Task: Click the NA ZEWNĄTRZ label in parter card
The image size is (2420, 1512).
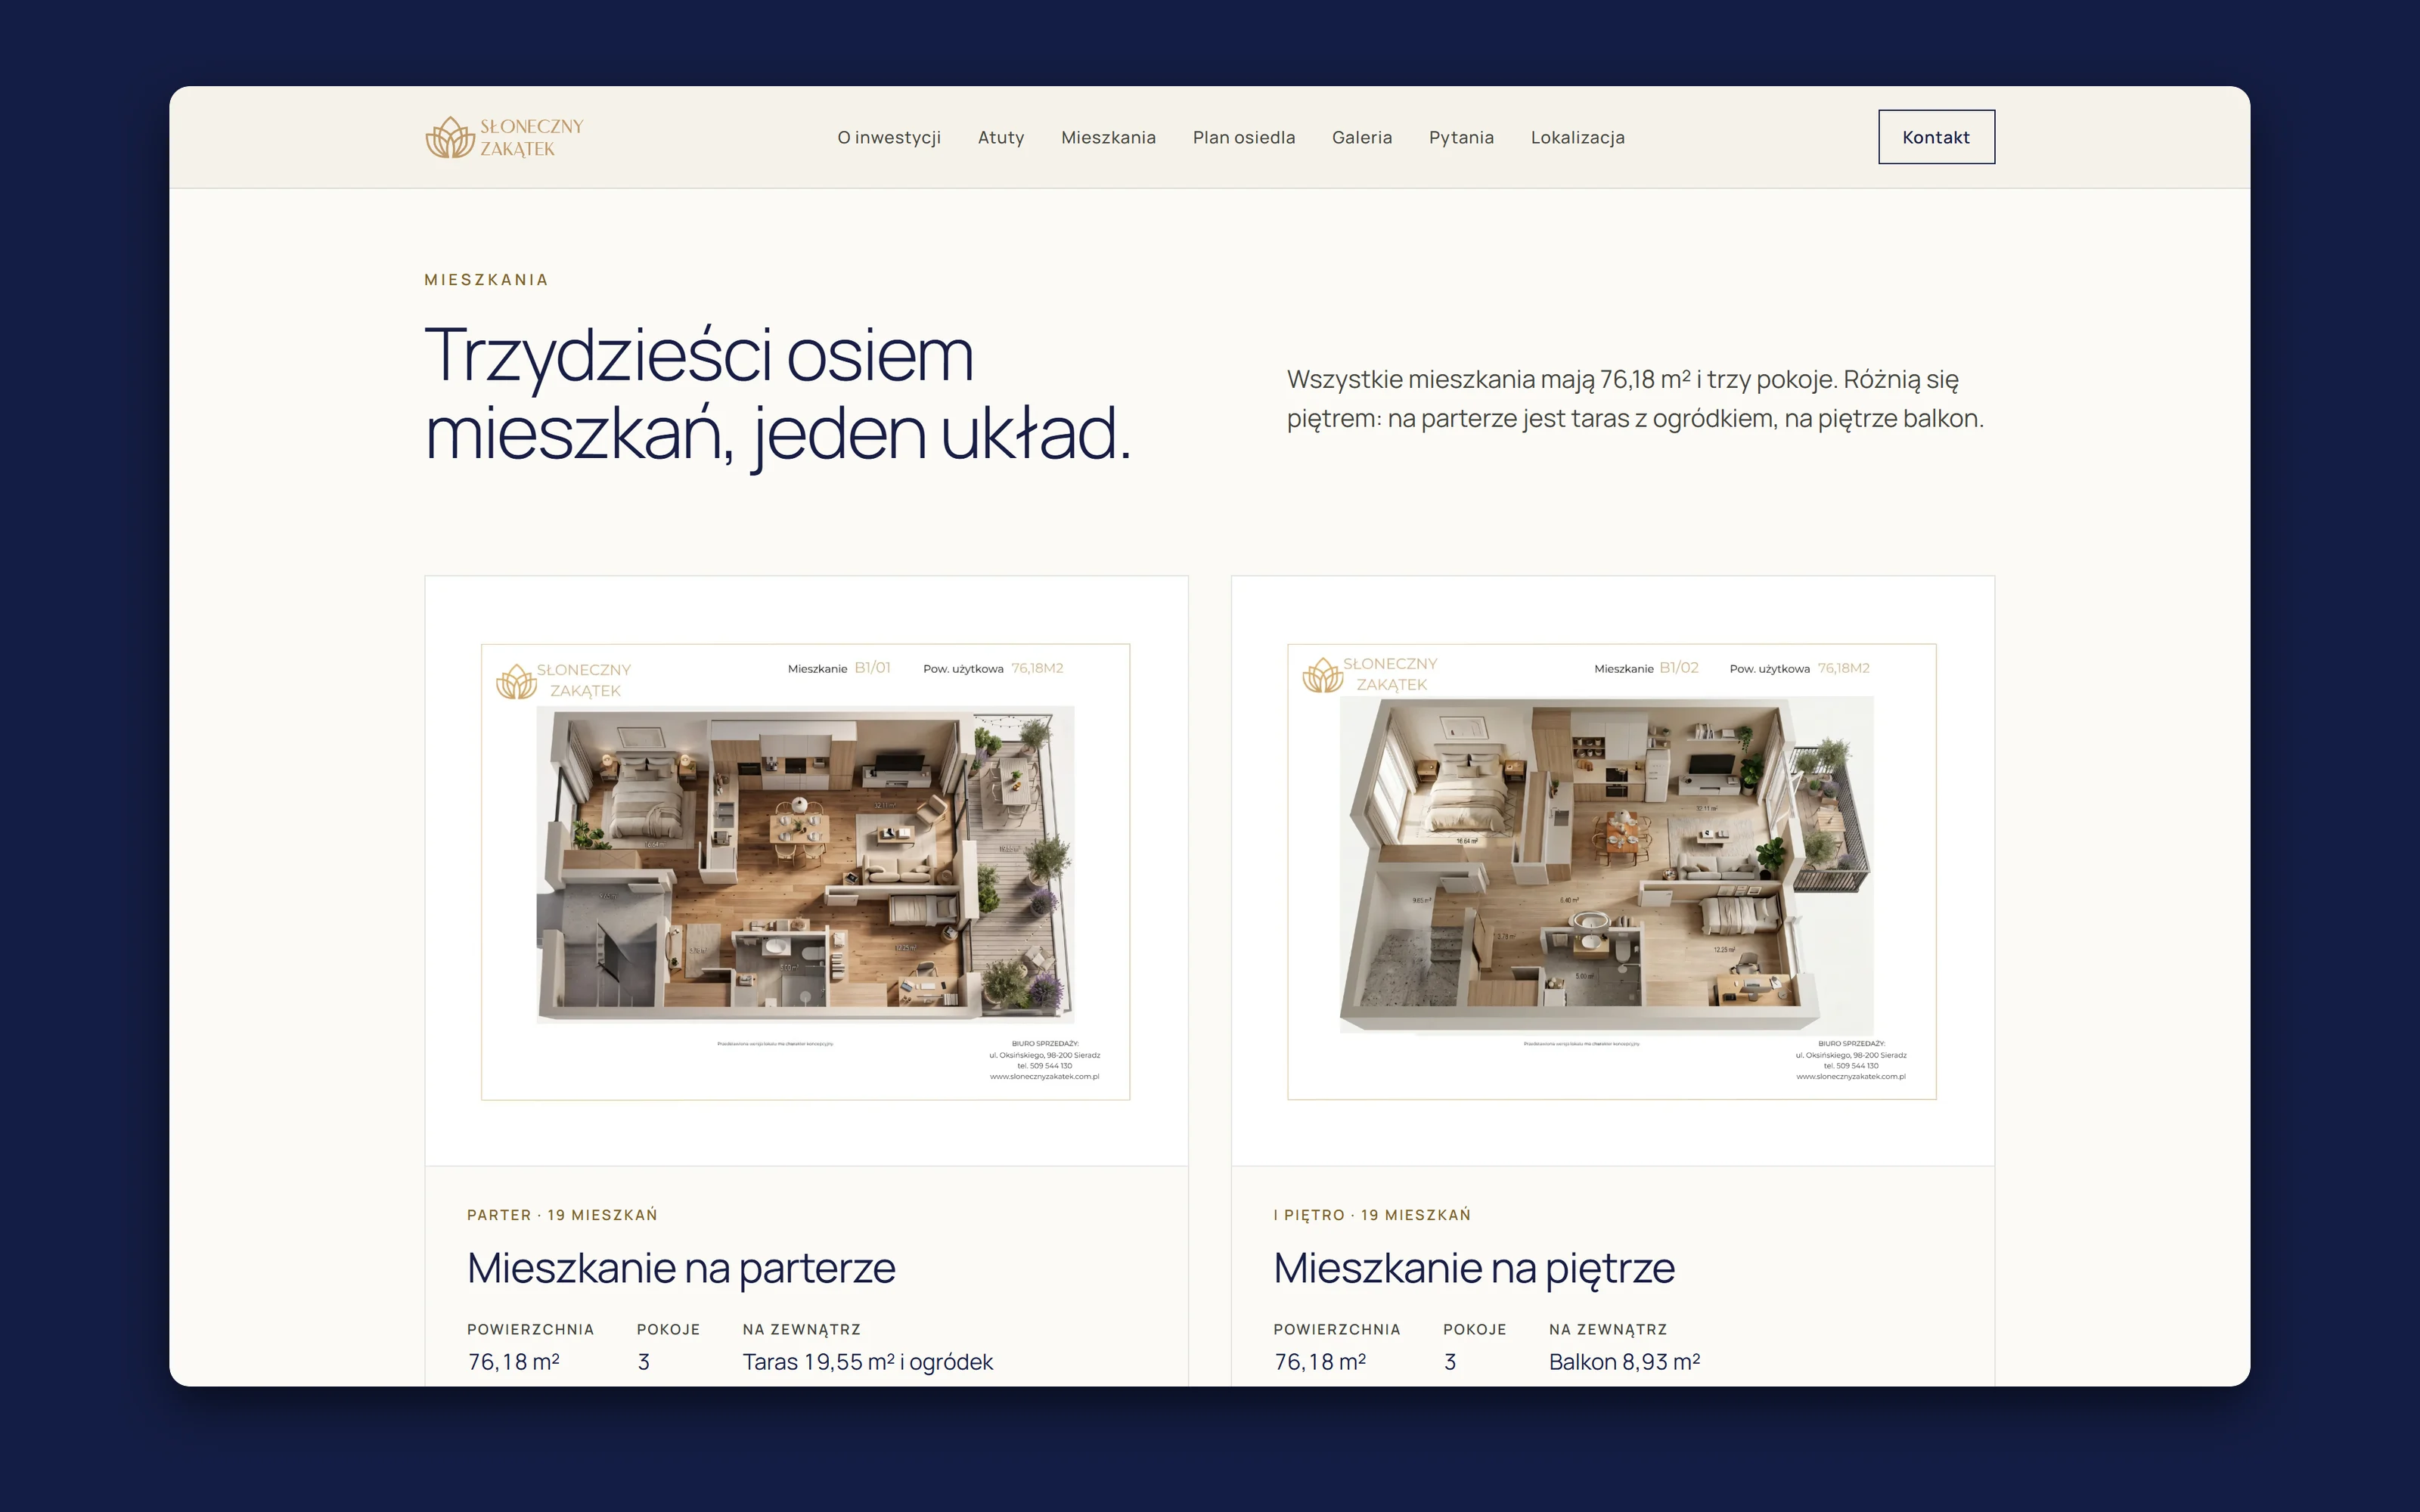Action: pyautogui.click(x=802, y=1329)
